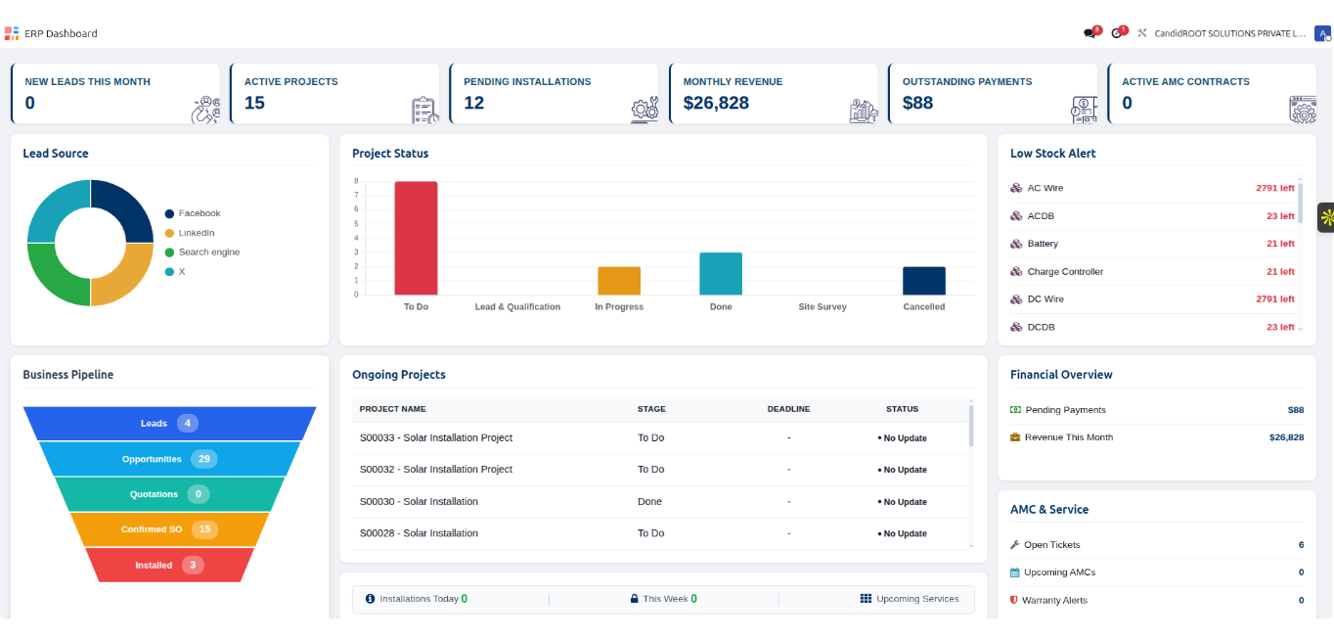The height and width of the screenshot is (639, 1334).
Task: Click the red To Do bar
Action: coord(416,238)
